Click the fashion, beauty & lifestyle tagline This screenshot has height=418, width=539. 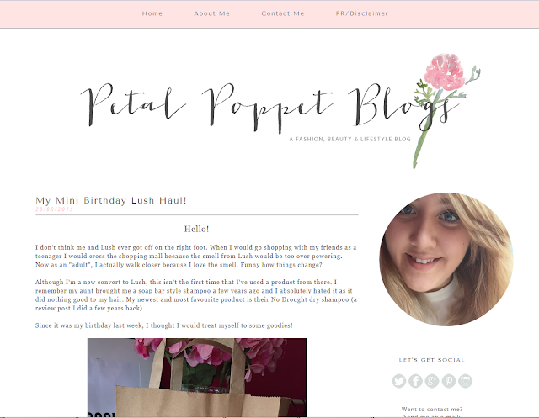click(350, 139)
